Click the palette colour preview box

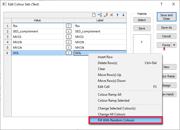142,43
